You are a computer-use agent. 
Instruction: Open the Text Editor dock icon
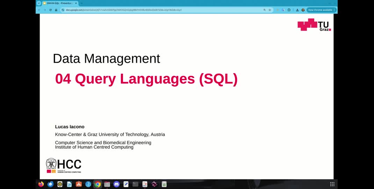(x=126, y=184)
